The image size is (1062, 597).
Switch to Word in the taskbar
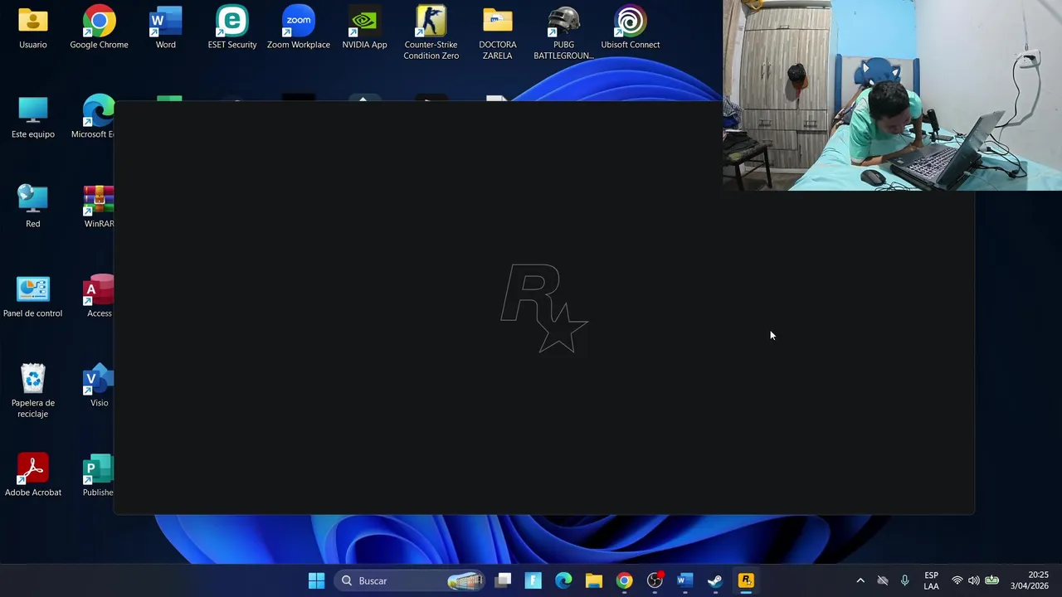click(x=684, y=580)
